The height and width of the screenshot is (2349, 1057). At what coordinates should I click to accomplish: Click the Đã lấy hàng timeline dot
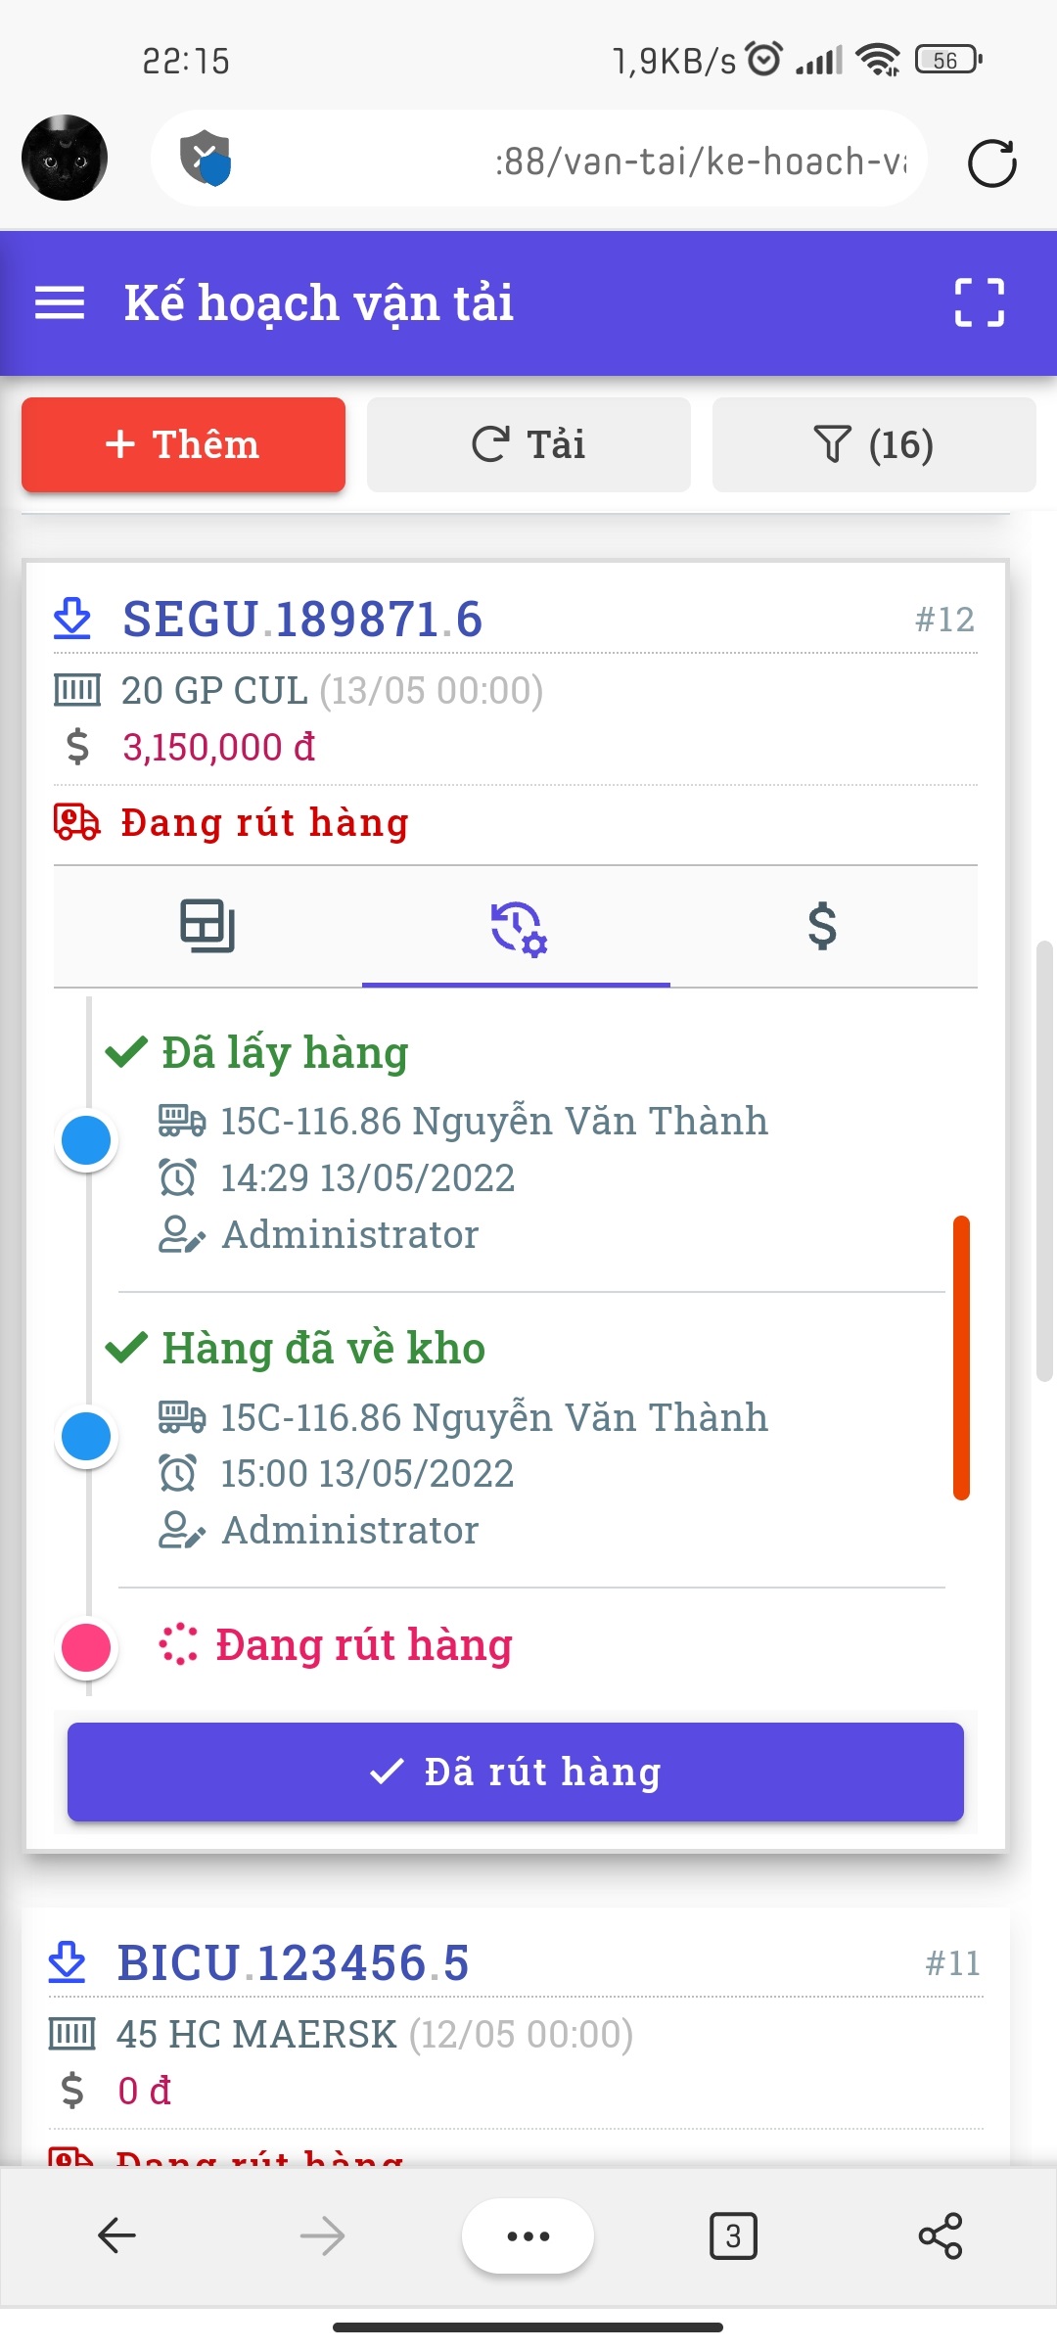click(x=86, y=1140)
